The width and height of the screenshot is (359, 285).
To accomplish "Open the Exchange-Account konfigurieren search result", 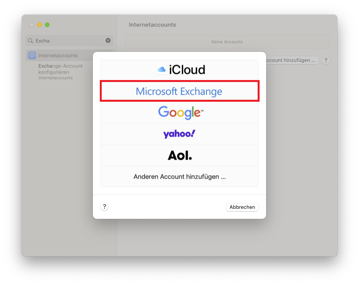I will 60,69.
